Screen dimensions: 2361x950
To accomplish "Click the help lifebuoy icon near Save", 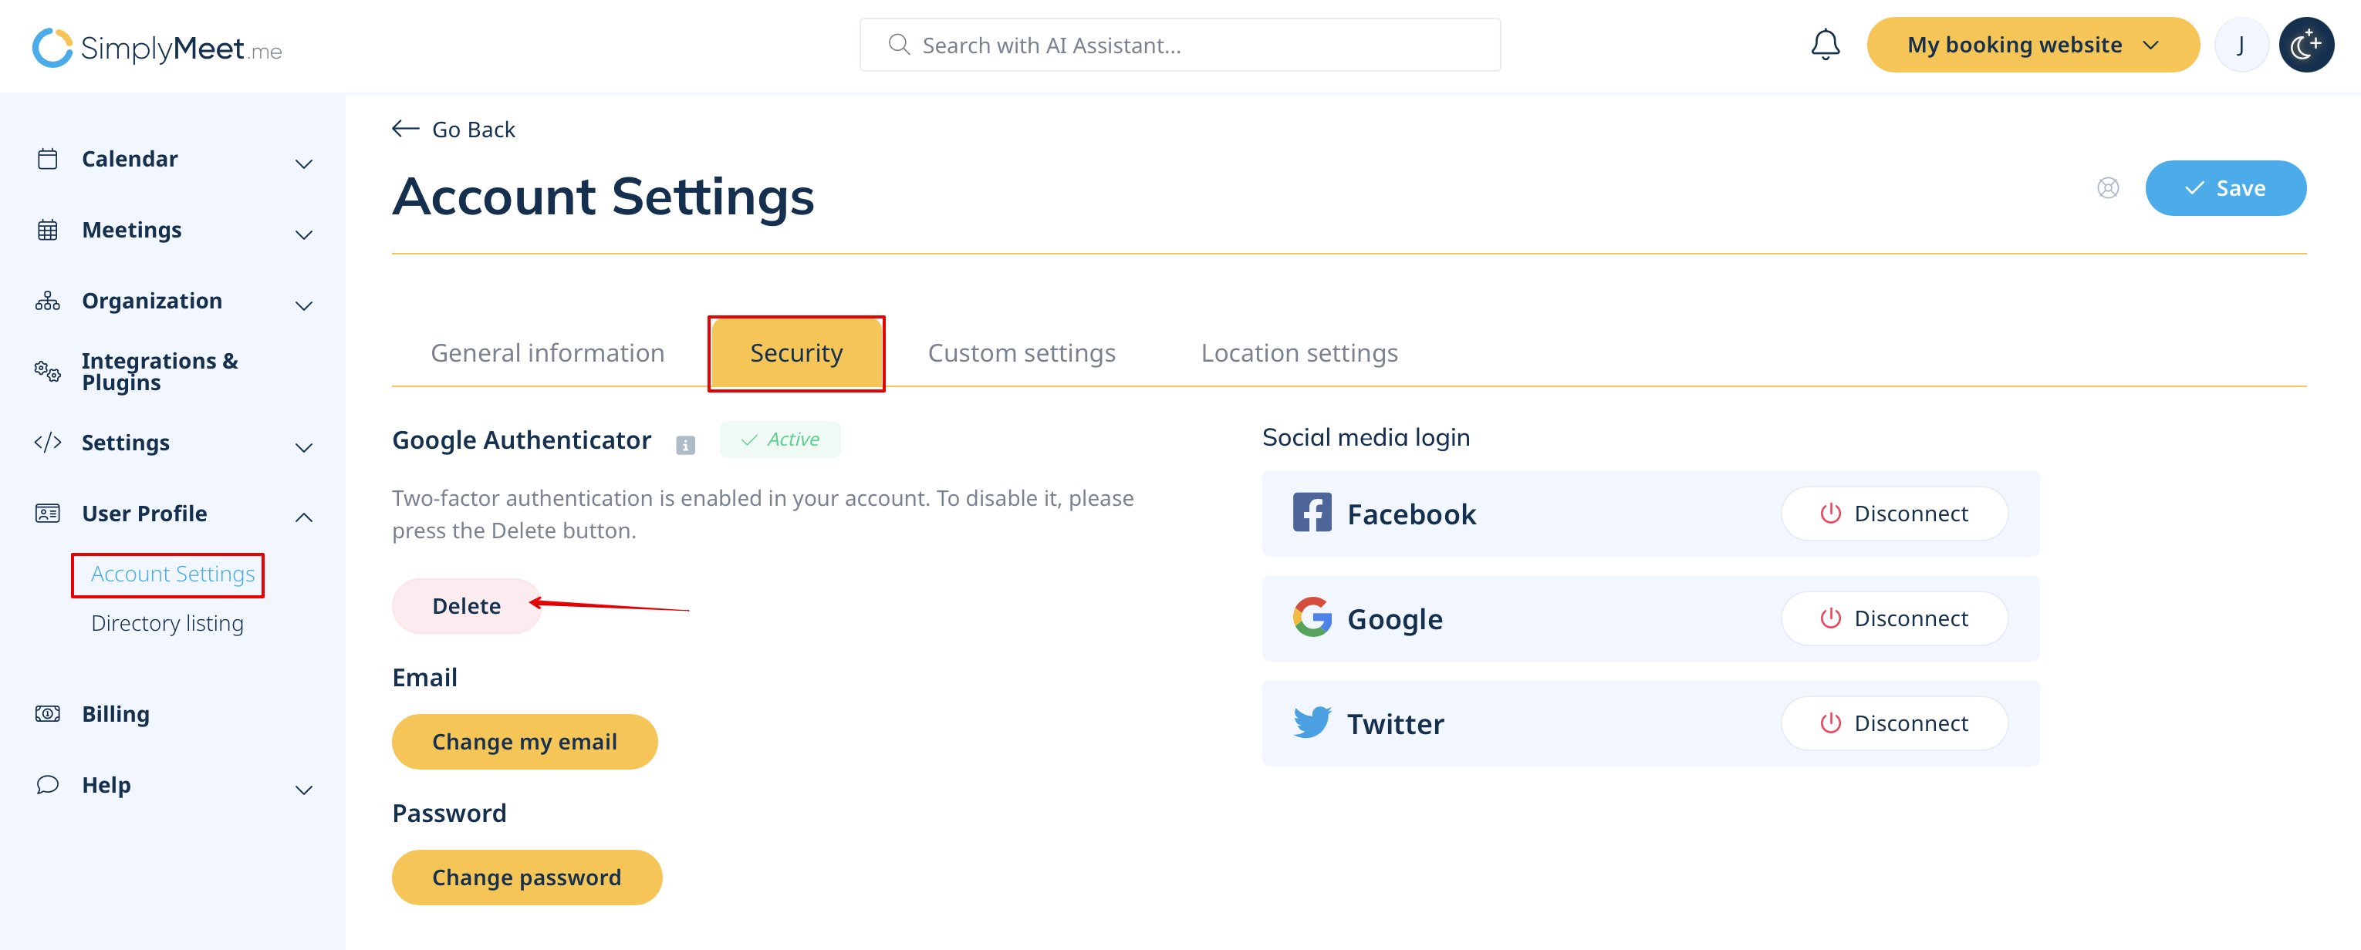I will tap(2107, 188).
